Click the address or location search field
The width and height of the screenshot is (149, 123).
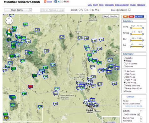pyautogui.click(x=52, y=10)
